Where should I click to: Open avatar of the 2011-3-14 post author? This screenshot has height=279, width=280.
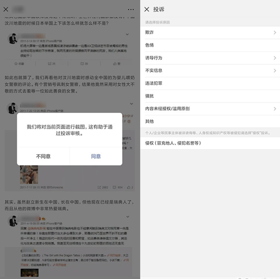point(12,39)
